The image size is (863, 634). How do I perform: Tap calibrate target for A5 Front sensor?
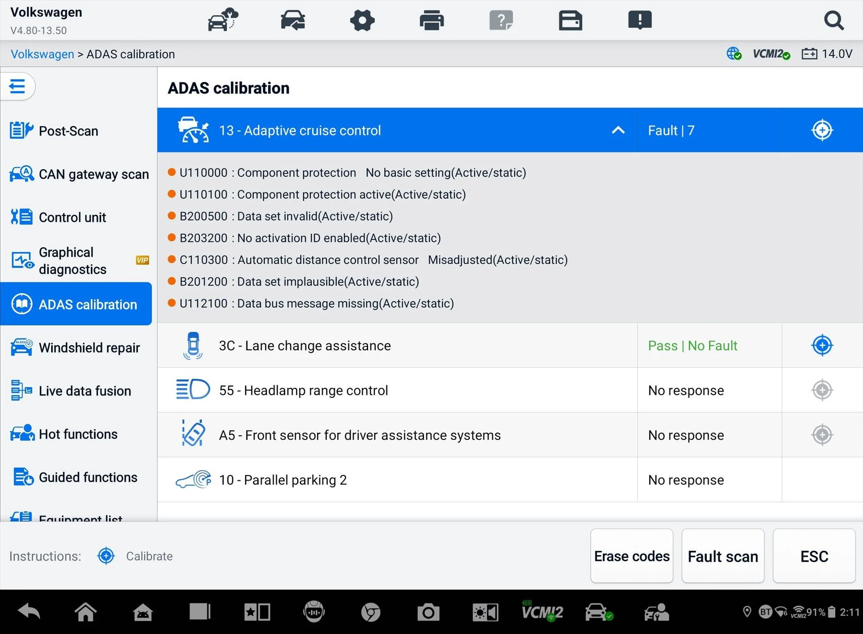(x=822, y=435)
